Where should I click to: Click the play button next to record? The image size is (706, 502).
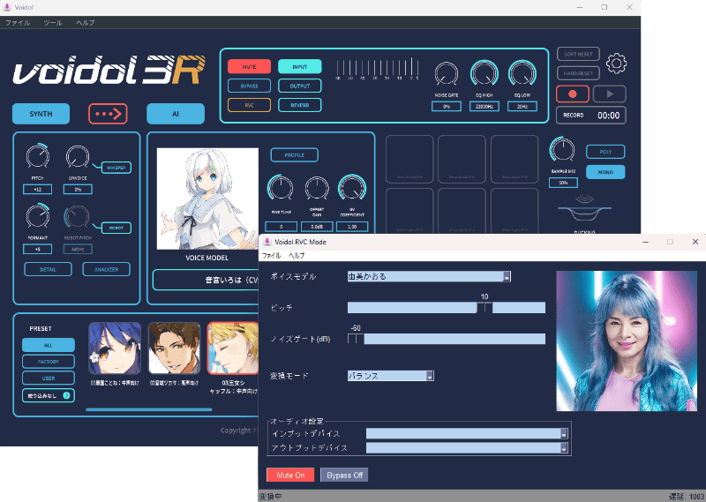(610, 94)
